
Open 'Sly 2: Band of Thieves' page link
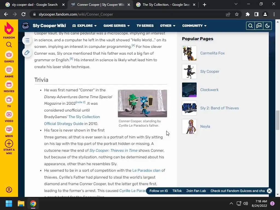click(x=220, y=108)
